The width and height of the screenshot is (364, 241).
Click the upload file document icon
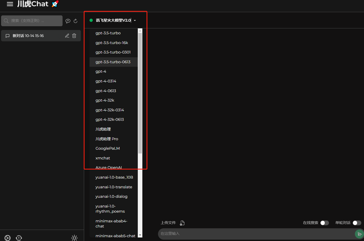[183, 223]
